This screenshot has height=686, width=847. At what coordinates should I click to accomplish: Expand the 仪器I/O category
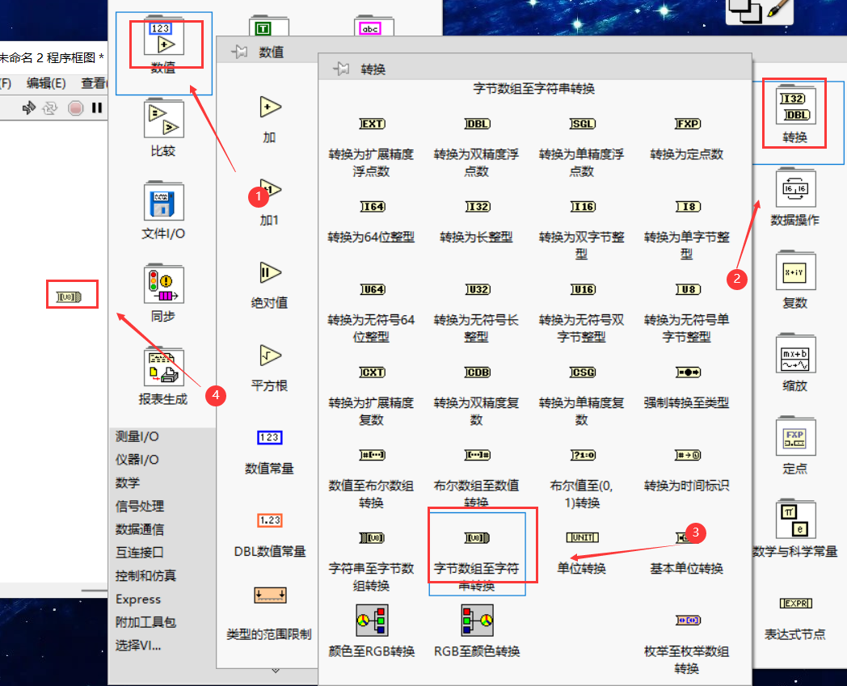[x=137, y=460]
